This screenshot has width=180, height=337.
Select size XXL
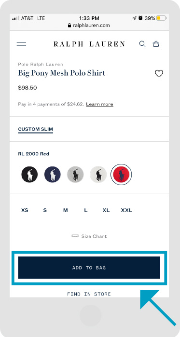point(126,210)
